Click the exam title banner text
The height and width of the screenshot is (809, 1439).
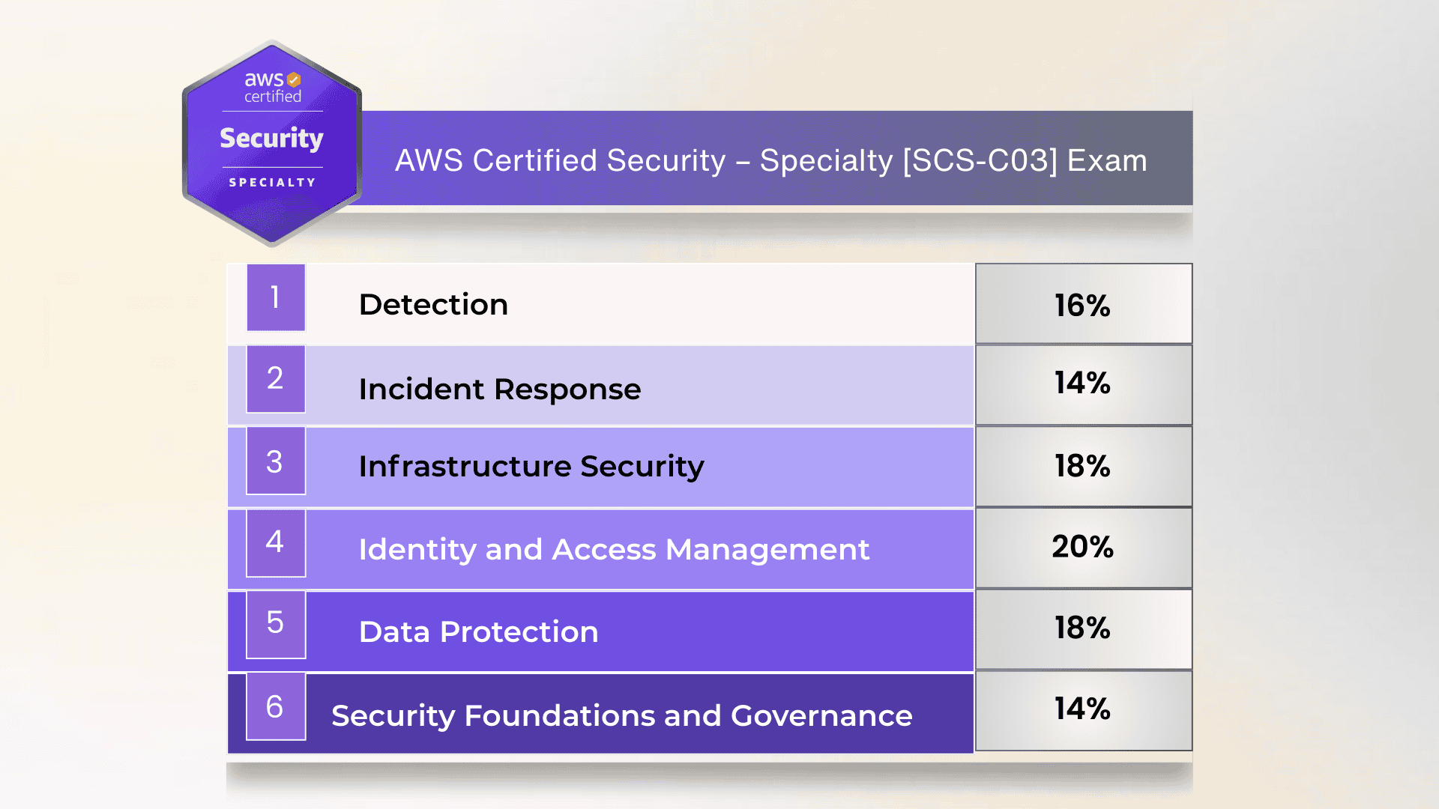click(770, 160)
